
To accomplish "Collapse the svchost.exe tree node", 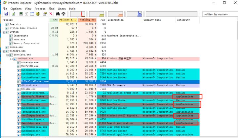I will click(11, 59).
